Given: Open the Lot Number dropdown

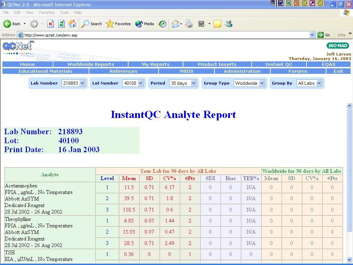Looking at the screenshot, I should coord(133,83).
